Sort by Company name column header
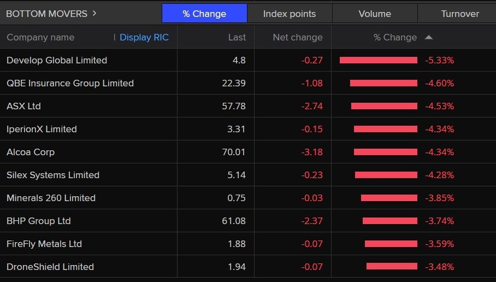Viewport: 496px width, 282px height. (x=40, y=37)
